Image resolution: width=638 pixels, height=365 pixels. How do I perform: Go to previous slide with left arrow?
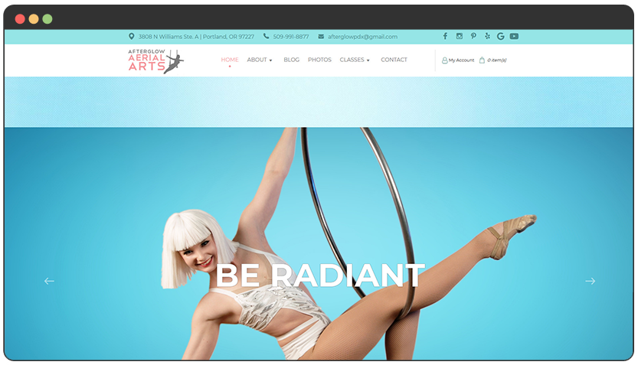(x=49, y=281)
